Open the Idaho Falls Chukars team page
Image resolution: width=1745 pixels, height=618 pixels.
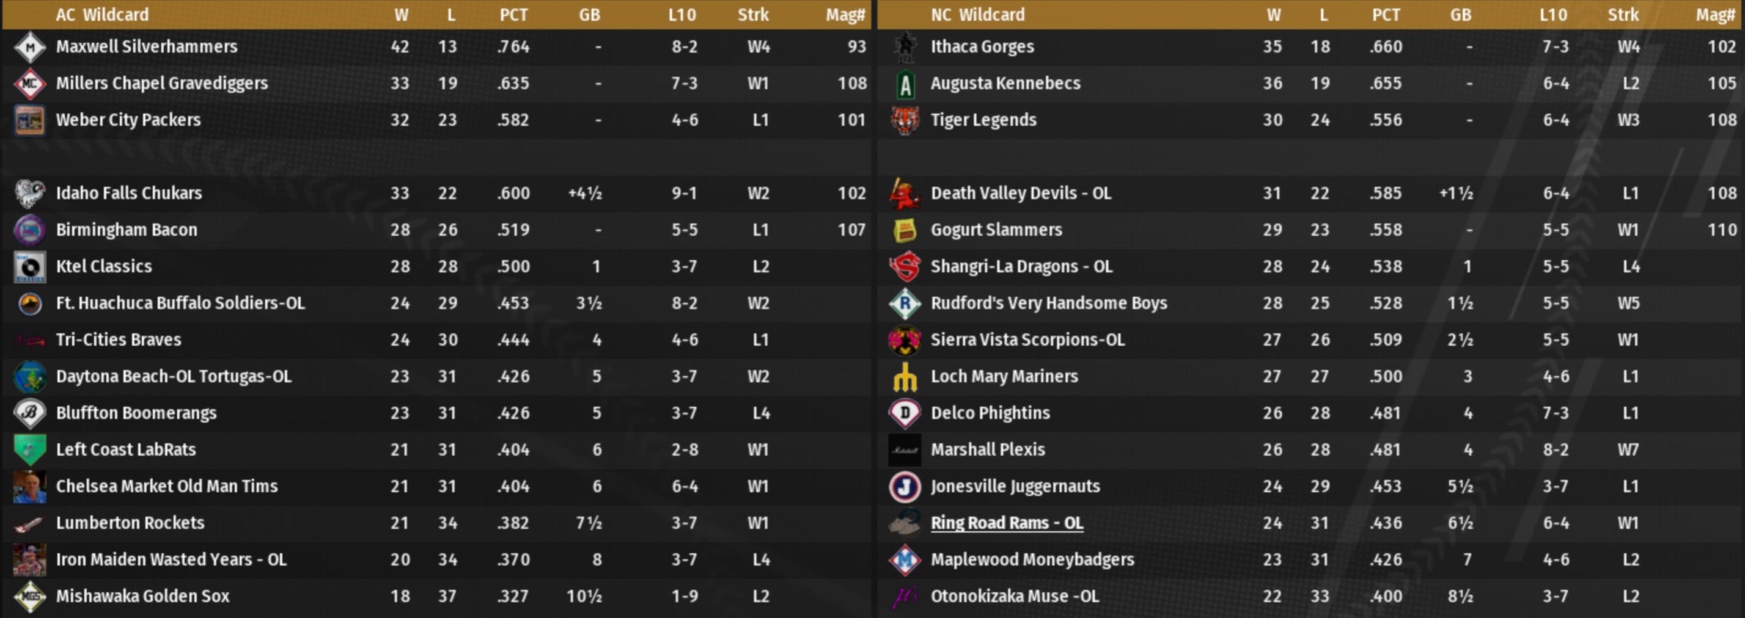click(129, 194)
